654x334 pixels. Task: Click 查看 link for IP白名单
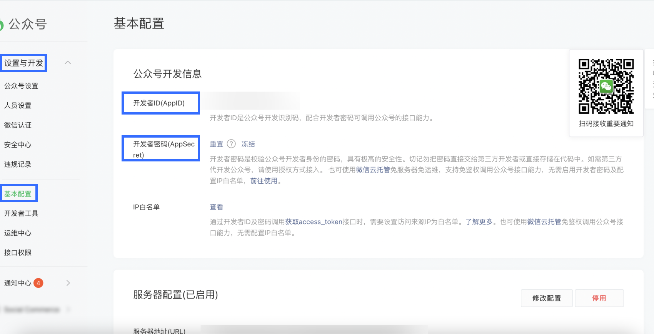click(x=217, y=207)
